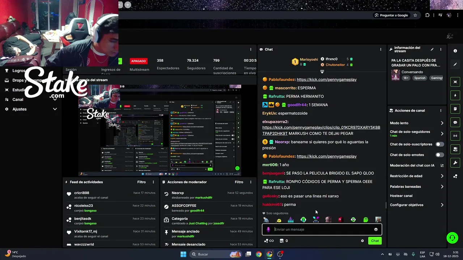Open Logros in left sidebar

(x=19, y=71)
